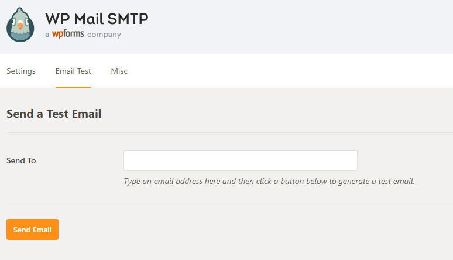Click empty space in the white tab bar

click(x=289, y=71)
